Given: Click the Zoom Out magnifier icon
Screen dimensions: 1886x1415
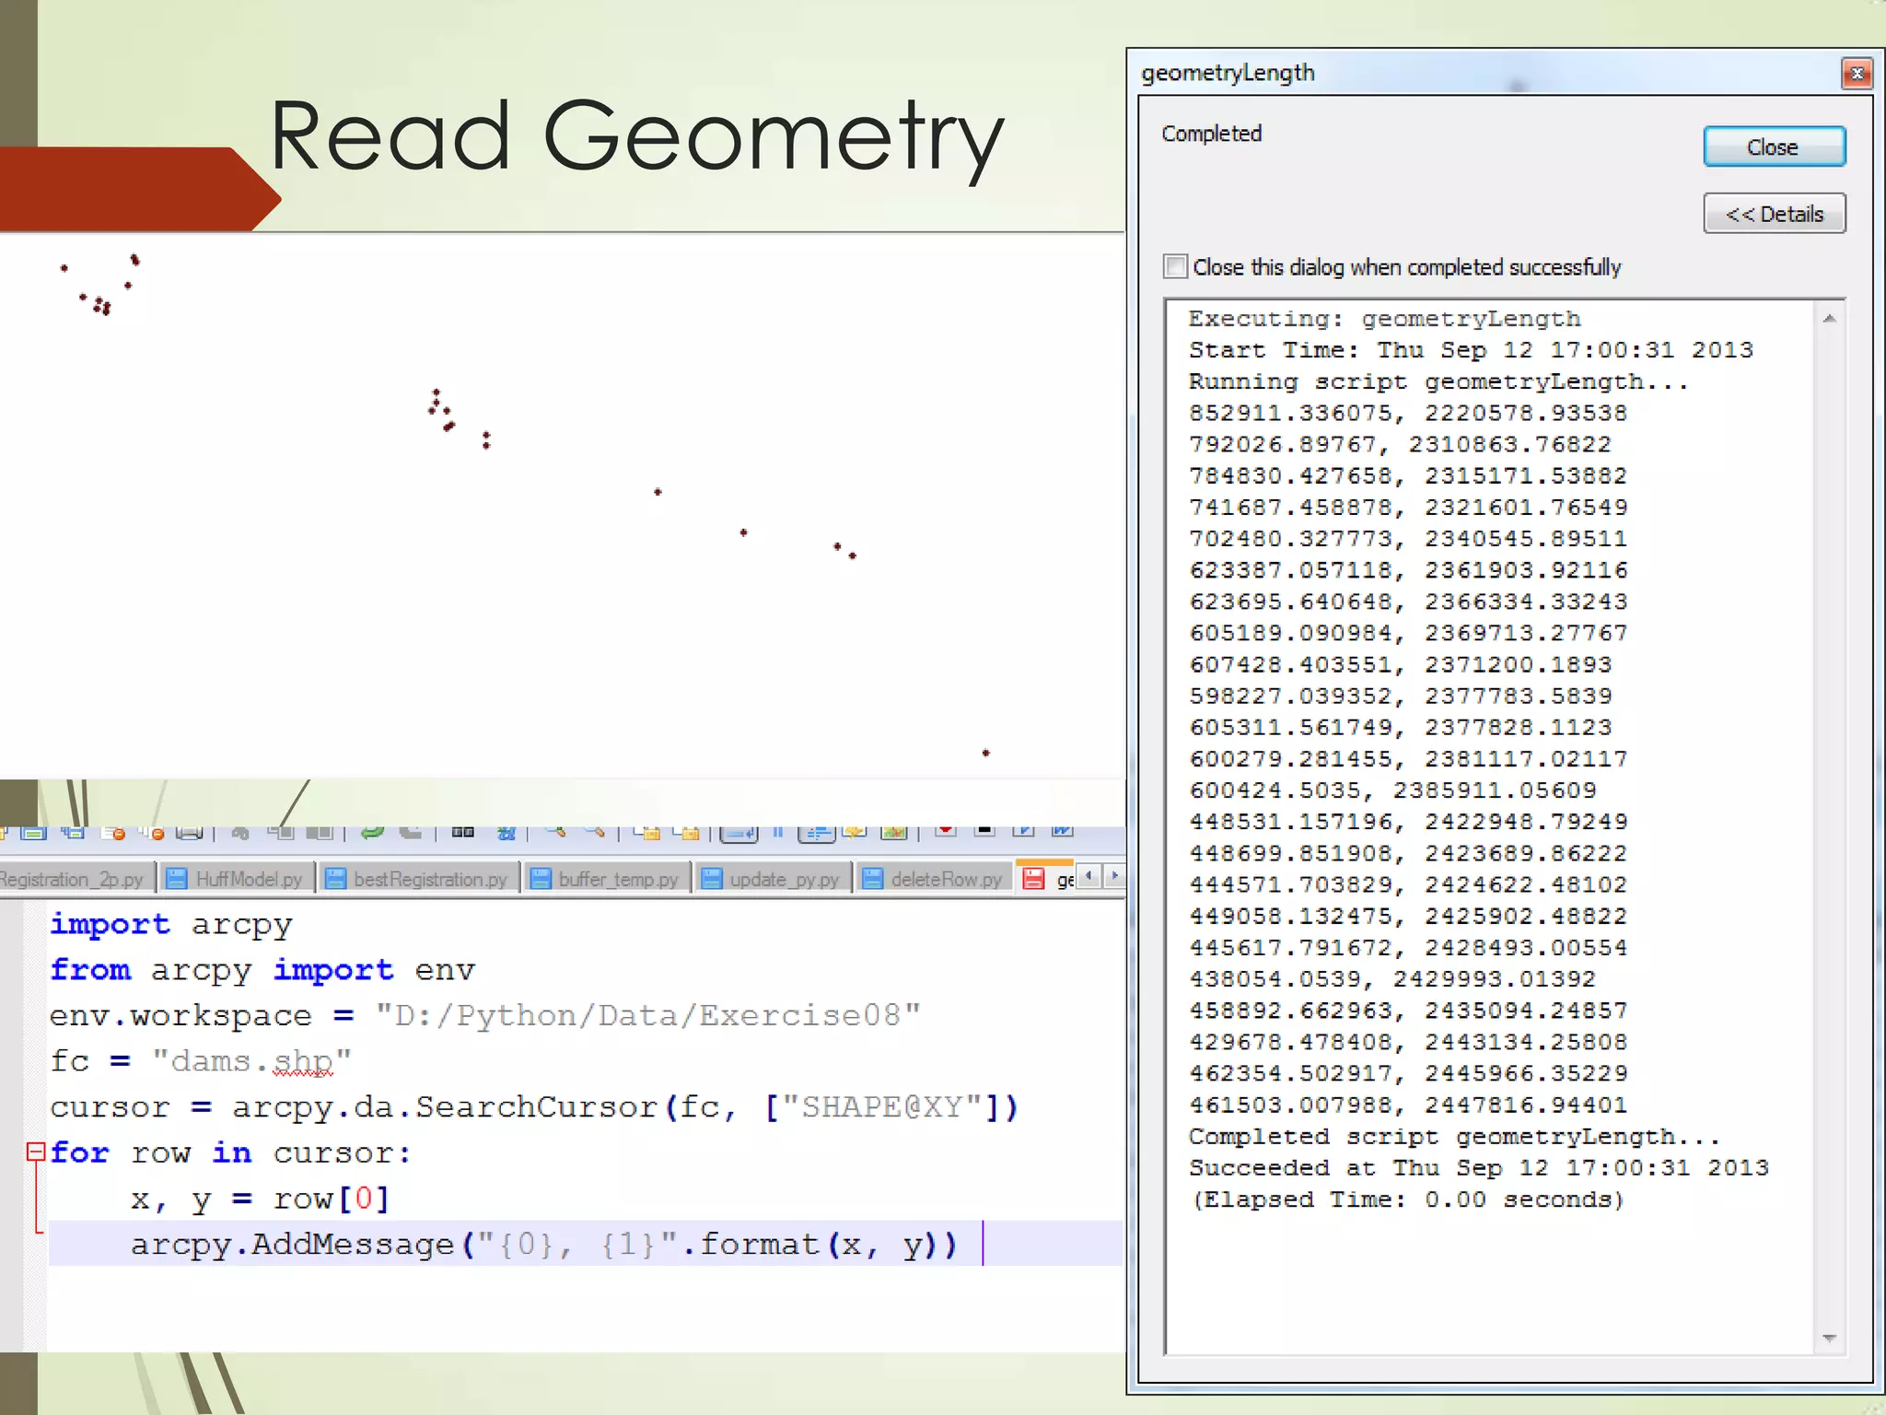Looking at the screenshot, I should 595,832.
